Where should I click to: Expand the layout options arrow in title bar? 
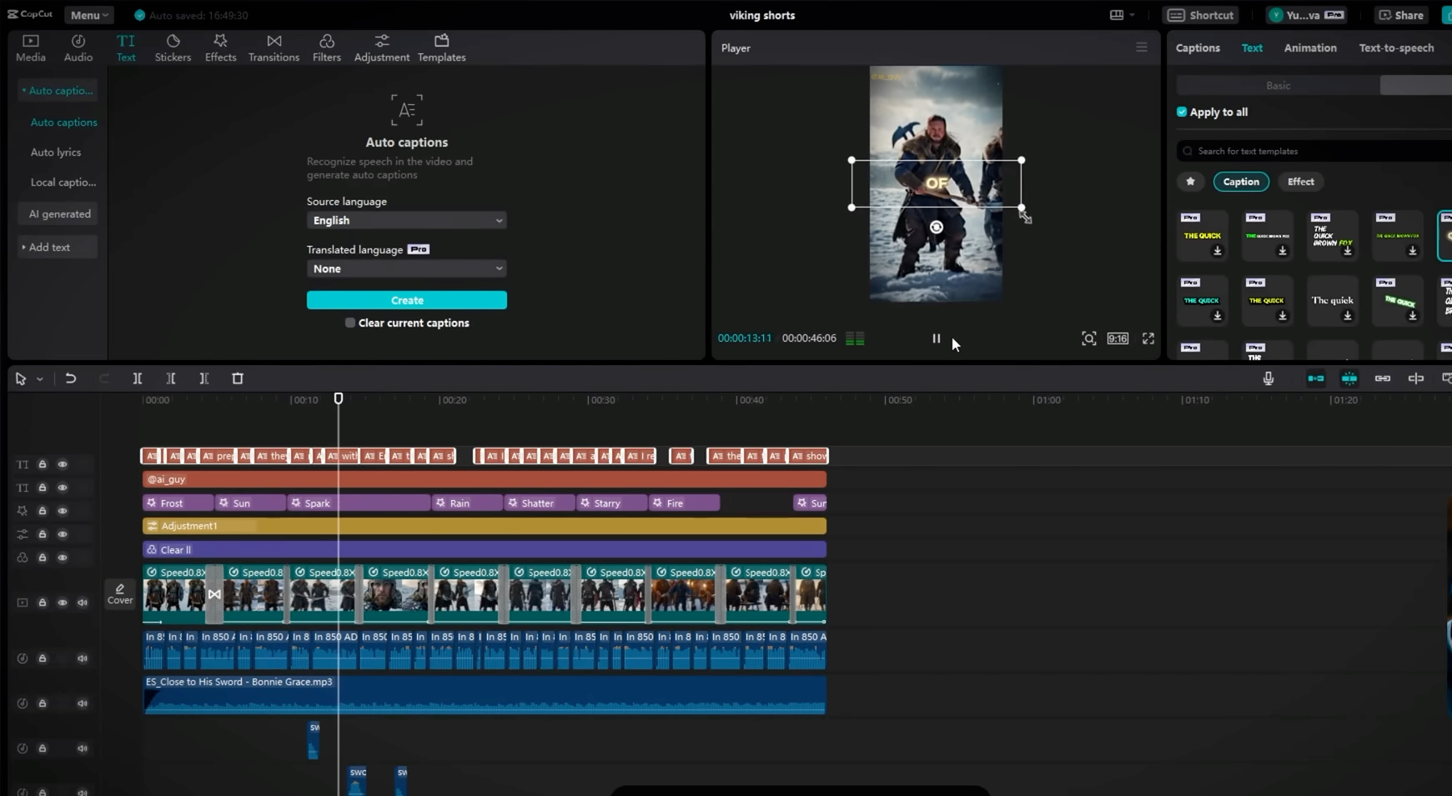[1132, 15]
